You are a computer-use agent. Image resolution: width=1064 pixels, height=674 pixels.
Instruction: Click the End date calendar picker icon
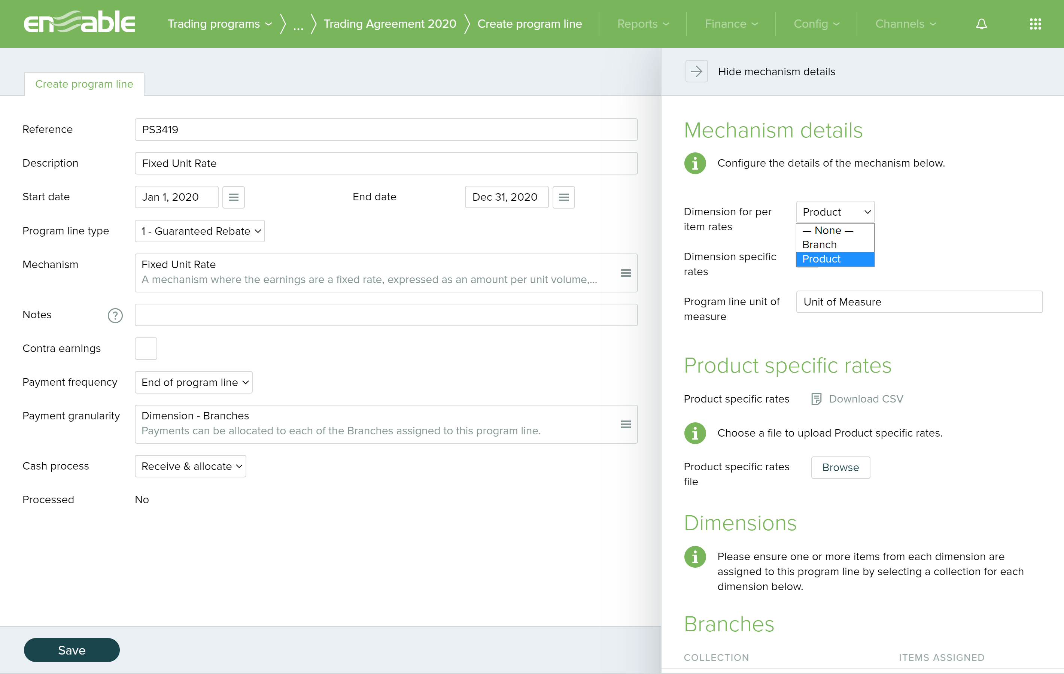coord(563,197)
